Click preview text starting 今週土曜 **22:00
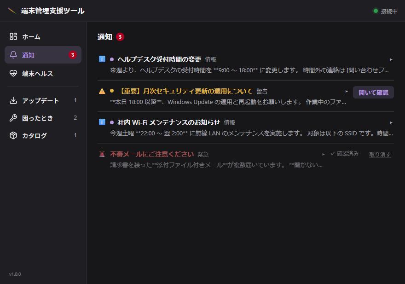The height and width of the screenshot is (284, 405). (251, 133)
